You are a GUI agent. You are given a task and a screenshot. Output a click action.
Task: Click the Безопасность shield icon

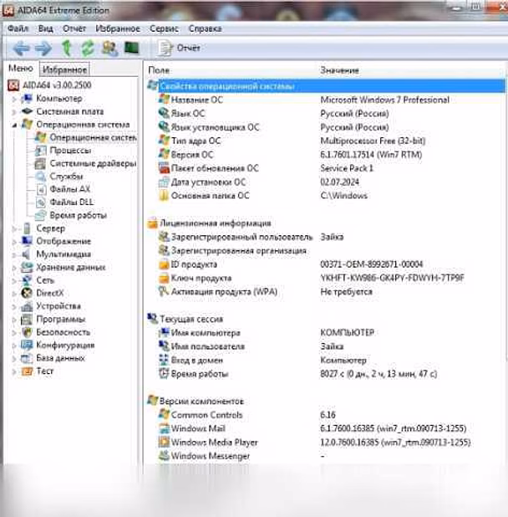pos(27,332)
